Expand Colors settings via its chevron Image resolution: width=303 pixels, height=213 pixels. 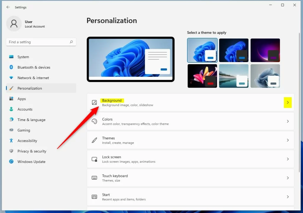(x=288, y=121)
